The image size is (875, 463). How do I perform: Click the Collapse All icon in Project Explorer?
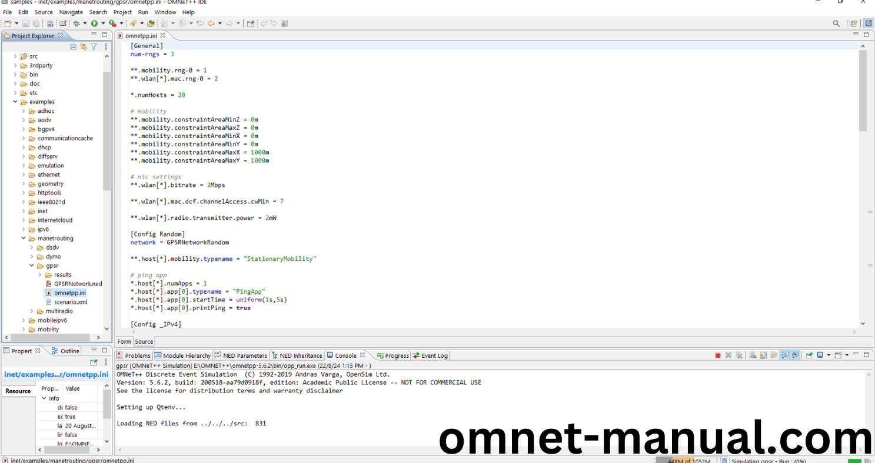(74, 47)
